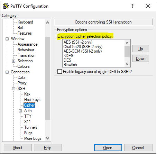
Task: Click the category tree scroll up arrow
Action: (x=47, y=22)
